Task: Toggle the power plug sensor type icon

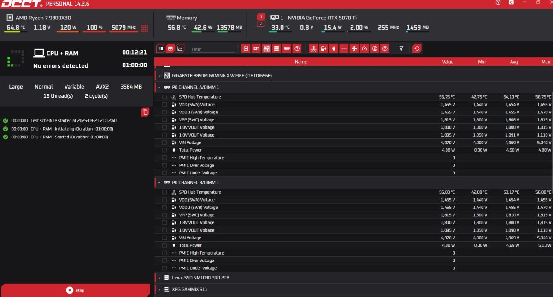Action: coord(334,48)
